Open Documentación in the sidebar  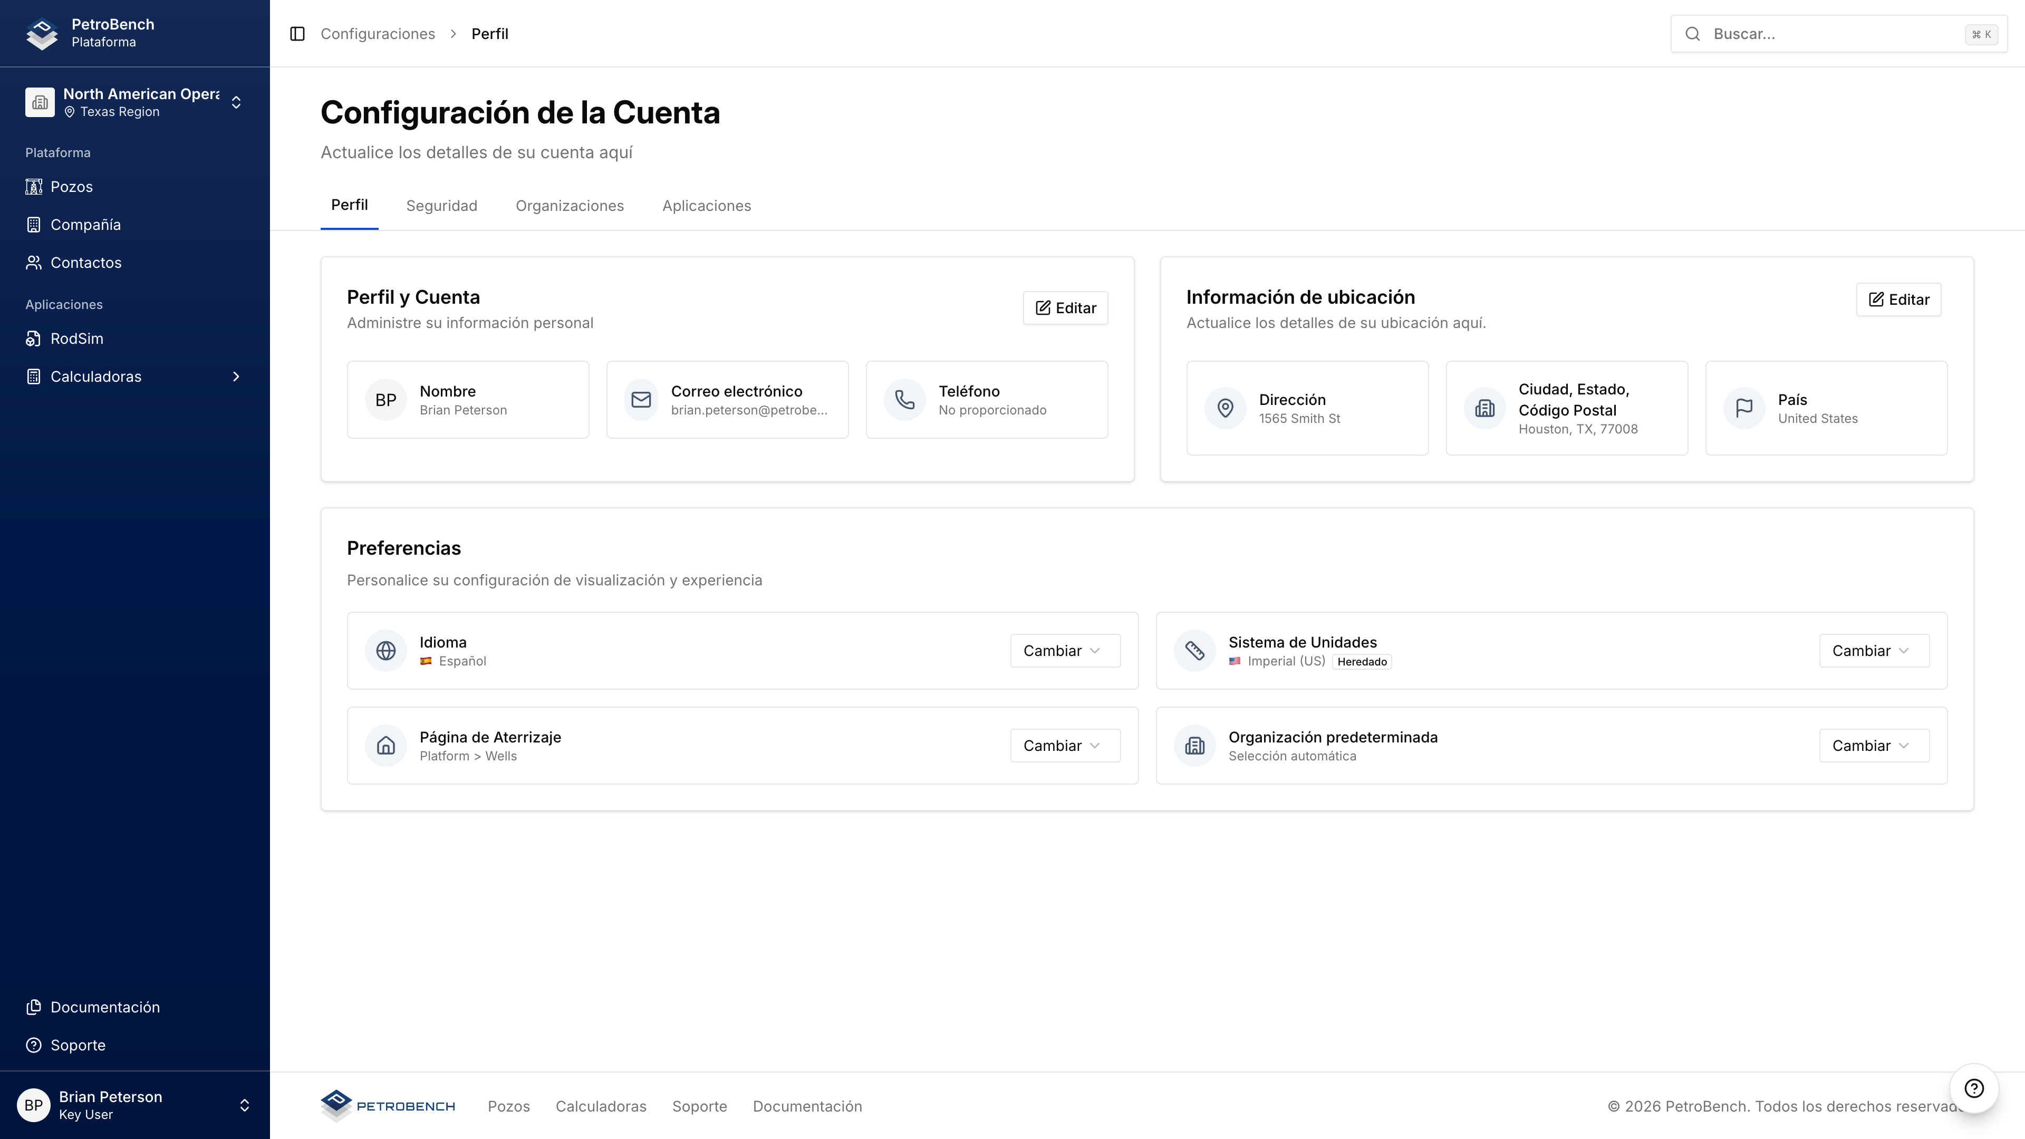[104, 1007]
